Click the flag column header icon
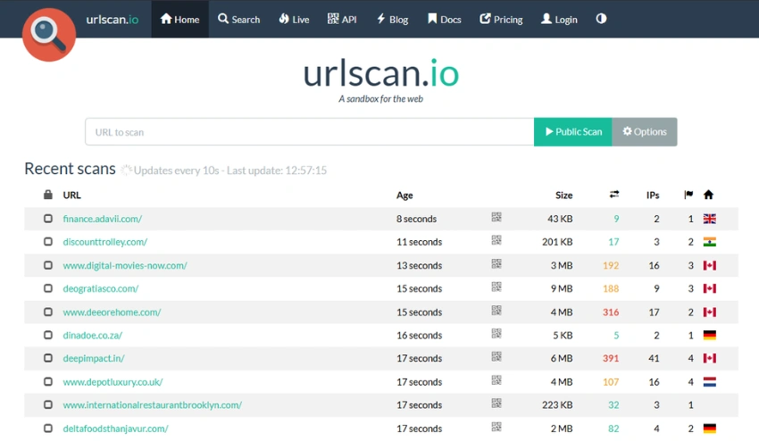 688,195
